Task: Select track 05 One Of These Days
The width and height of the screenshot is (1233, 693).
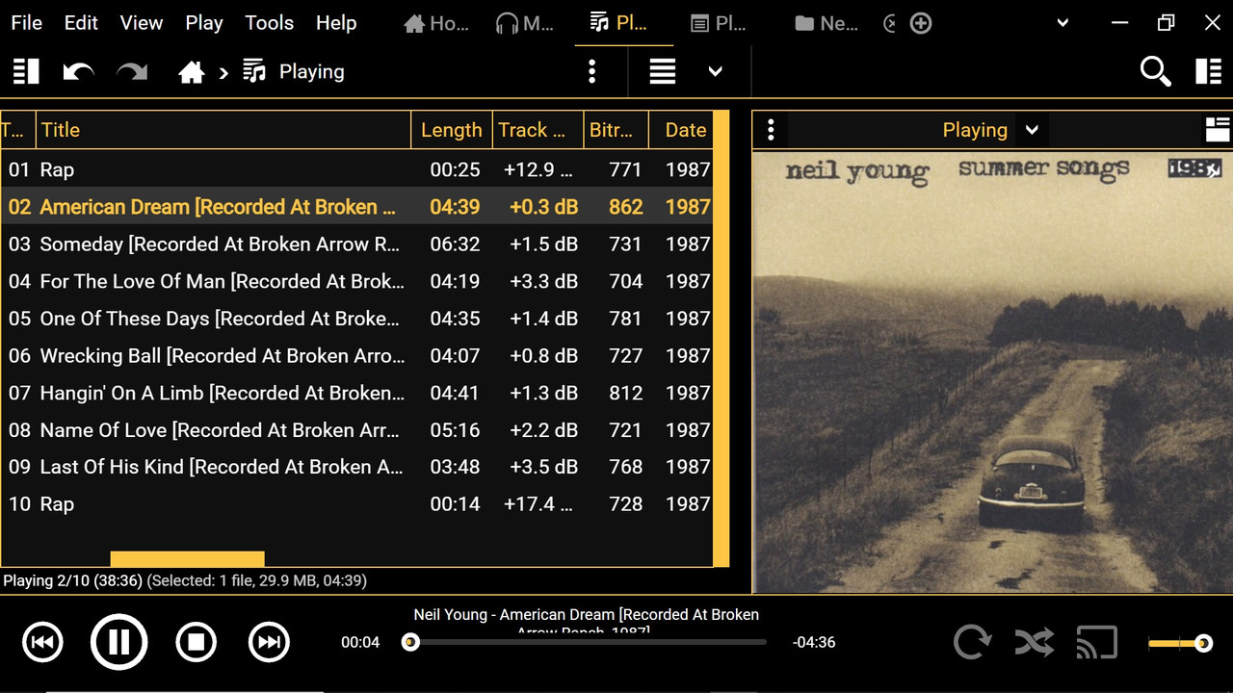Action: click(356, 319)
